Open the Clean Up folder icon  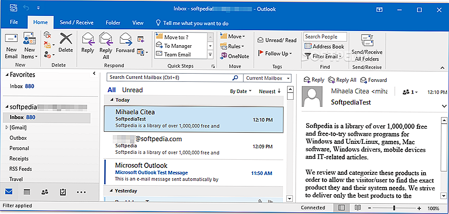[49, 45]
